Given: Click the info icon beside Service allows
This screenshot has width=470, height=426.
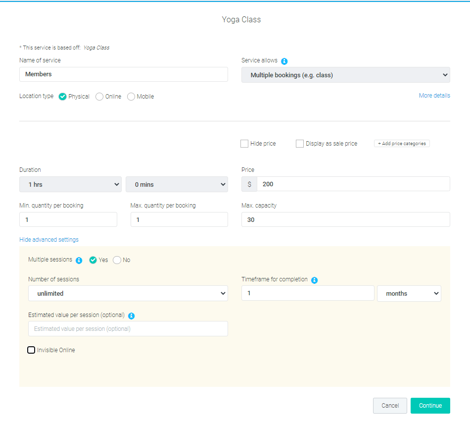Looking at the screenshot, I should (284, 60).
